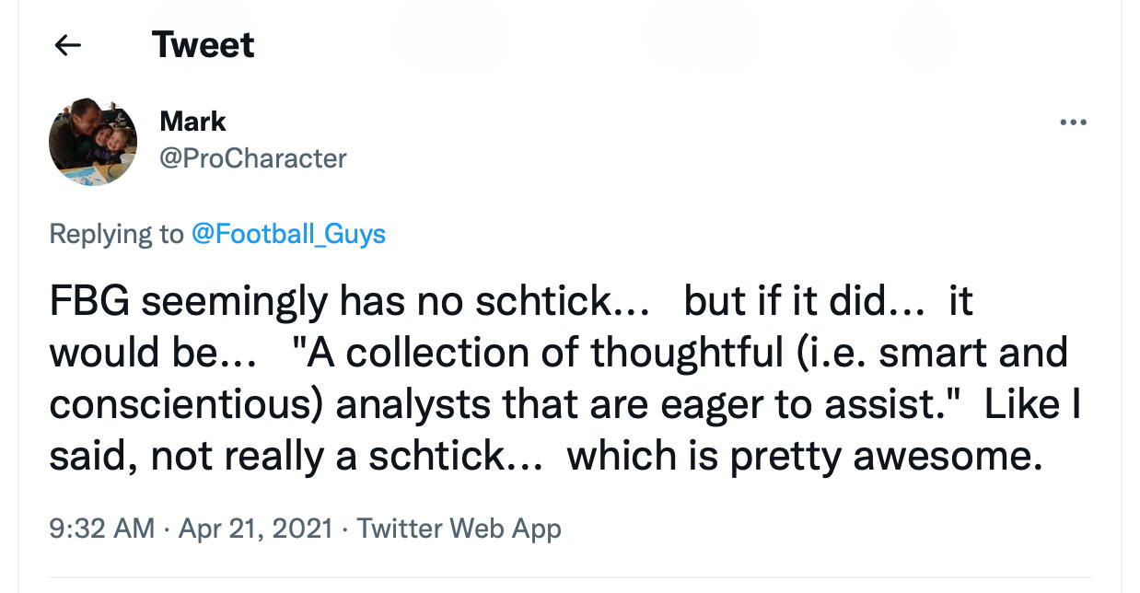Click the 'Replying to' label text
1140x593 pixels.
[x=116, y=234]
